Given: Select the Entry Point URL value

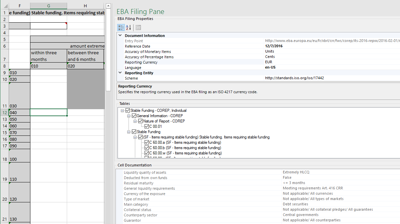Looking at the screenshot, I should (333, 41).
